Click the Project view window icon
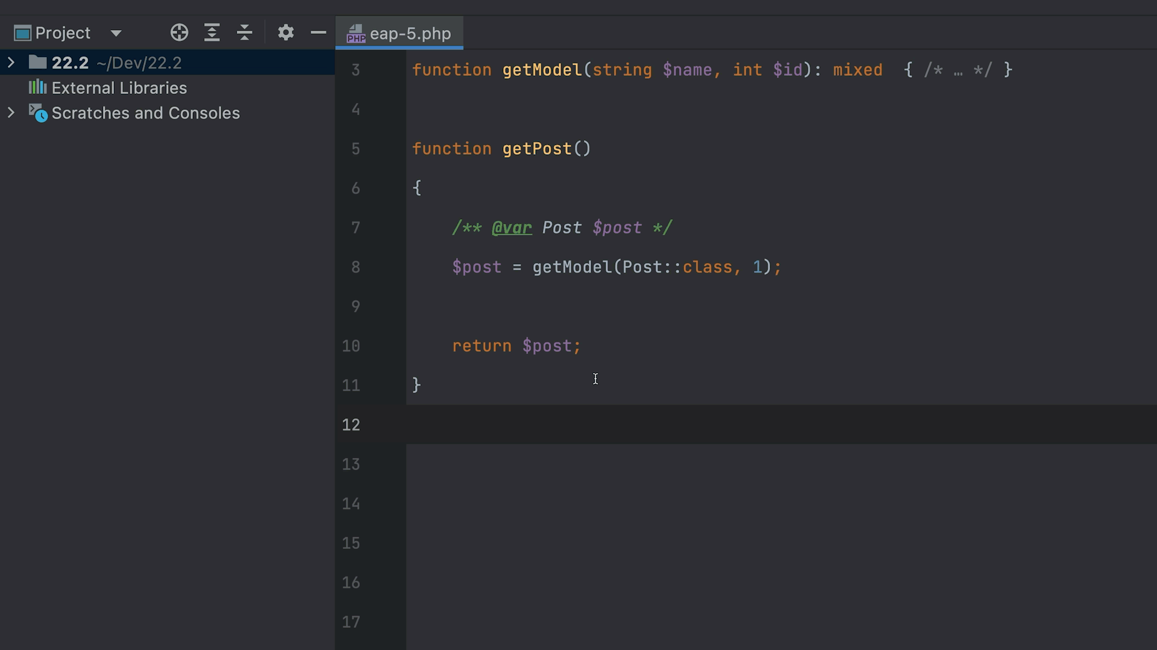This screenshot has height=650, width=1157. (x=22, y=33)
